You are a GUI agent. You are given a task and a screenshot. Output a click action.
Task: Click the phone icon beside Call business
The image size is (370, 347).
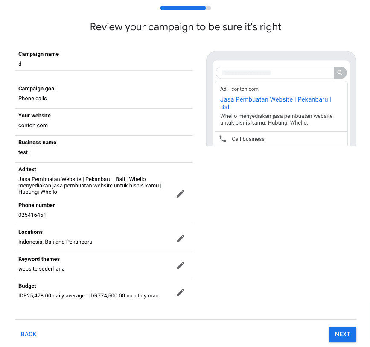click(x=223, y=139)
